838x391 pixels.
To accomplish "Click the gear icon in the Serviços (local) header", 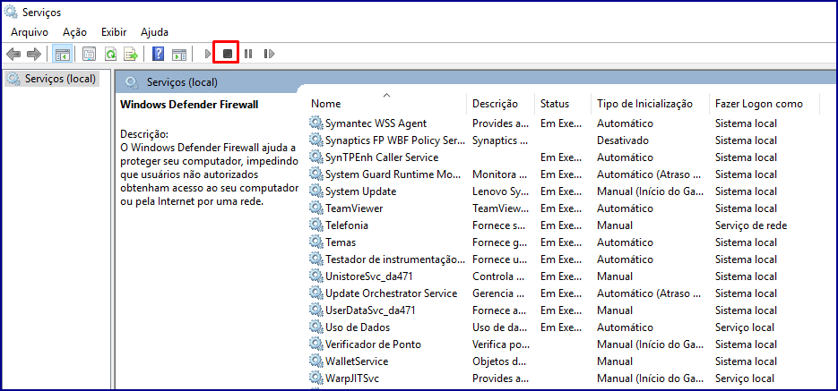I will pyautogui.click(x=132, y=82).
